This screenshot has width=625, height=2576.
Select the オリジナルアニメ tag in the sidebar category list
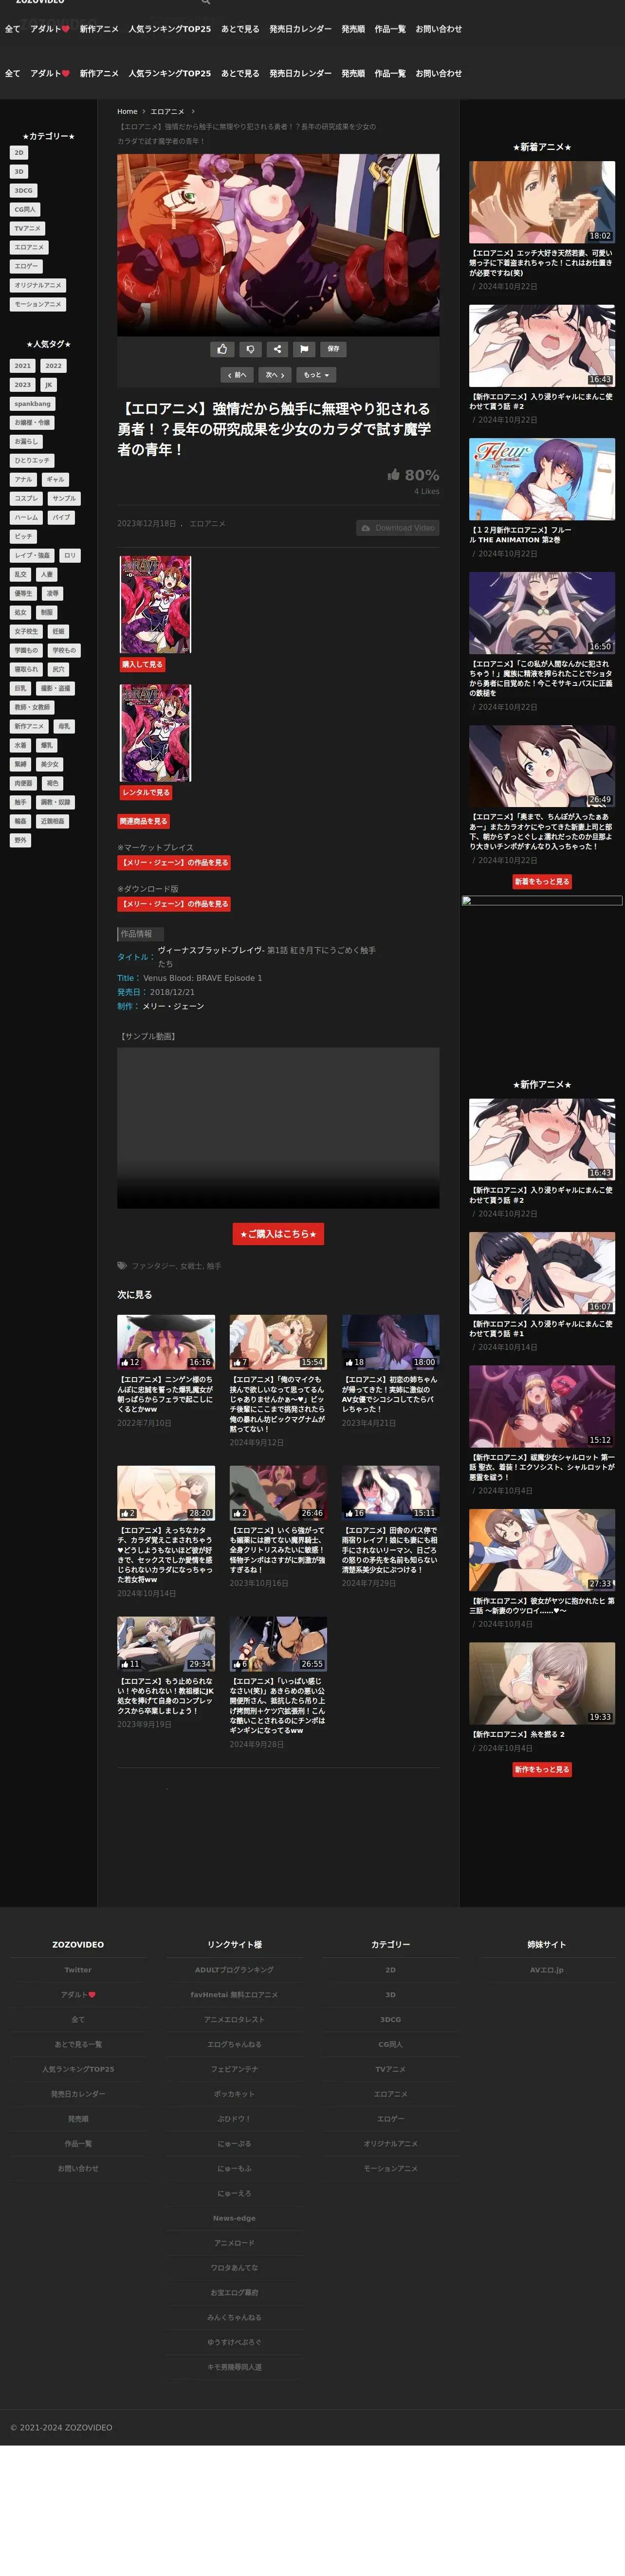click(x=38, y=286)
